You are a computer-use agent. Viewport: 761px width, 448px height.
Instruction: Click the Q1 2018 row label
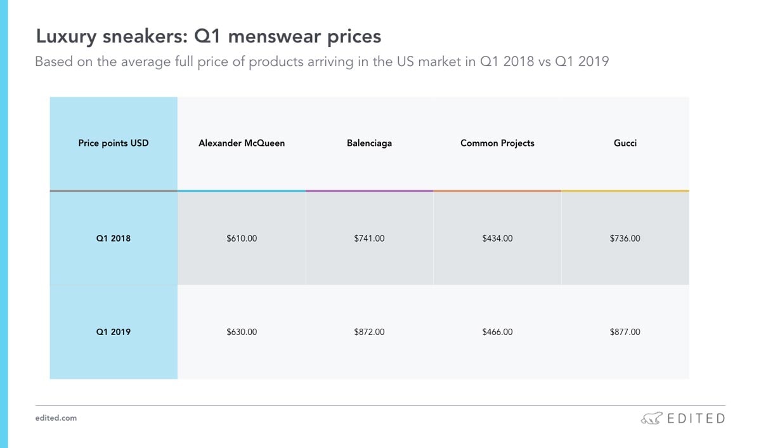[x=114, y=239]
